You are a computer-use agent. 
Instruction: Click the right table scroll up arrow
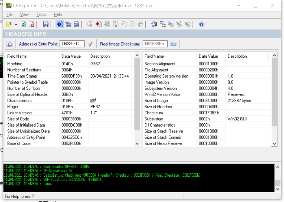(274, 55)
